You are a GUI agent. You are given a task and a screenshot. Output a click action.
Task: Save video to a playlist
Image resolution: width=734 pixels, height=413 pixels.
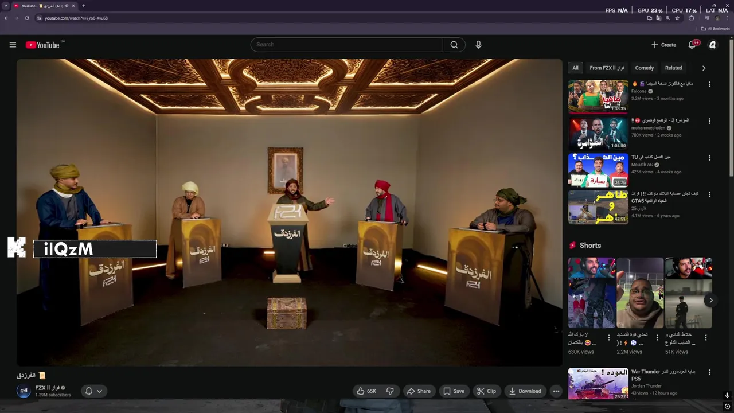click(454, 391)
